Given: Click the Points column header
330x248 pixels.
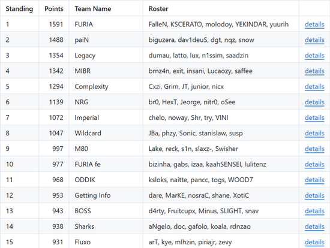Looking at the screenshot, I should [54, 9].
